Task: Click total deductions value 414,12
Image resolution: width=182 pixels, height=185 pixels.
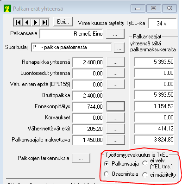Action: pos(154,129)
